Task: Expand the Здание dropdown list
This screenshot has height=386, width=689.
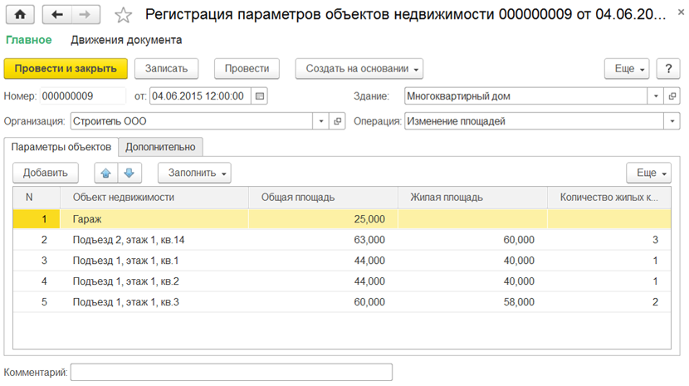Action: click(x=656, y=95)
